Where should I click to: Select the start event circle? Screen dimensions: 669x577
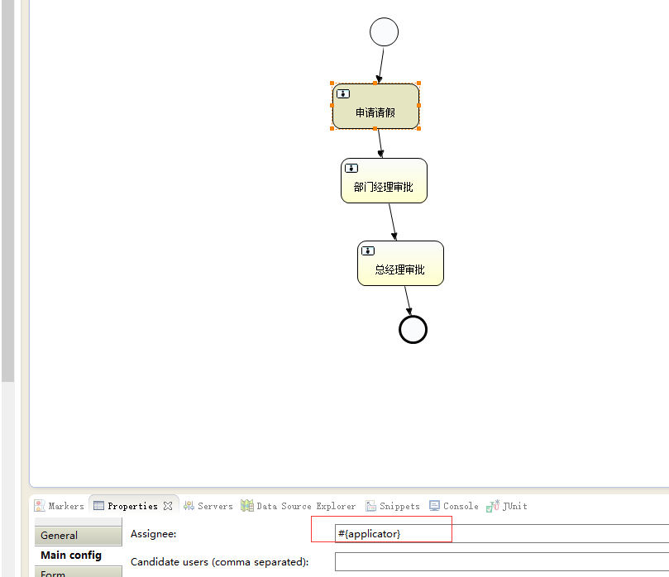pos(384,32)
